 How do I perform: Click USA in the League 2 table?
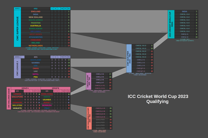[36, 66]
